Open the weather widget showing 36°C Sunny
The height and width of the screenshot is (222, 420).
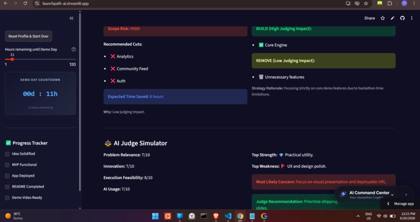click(x=14, y=216)
